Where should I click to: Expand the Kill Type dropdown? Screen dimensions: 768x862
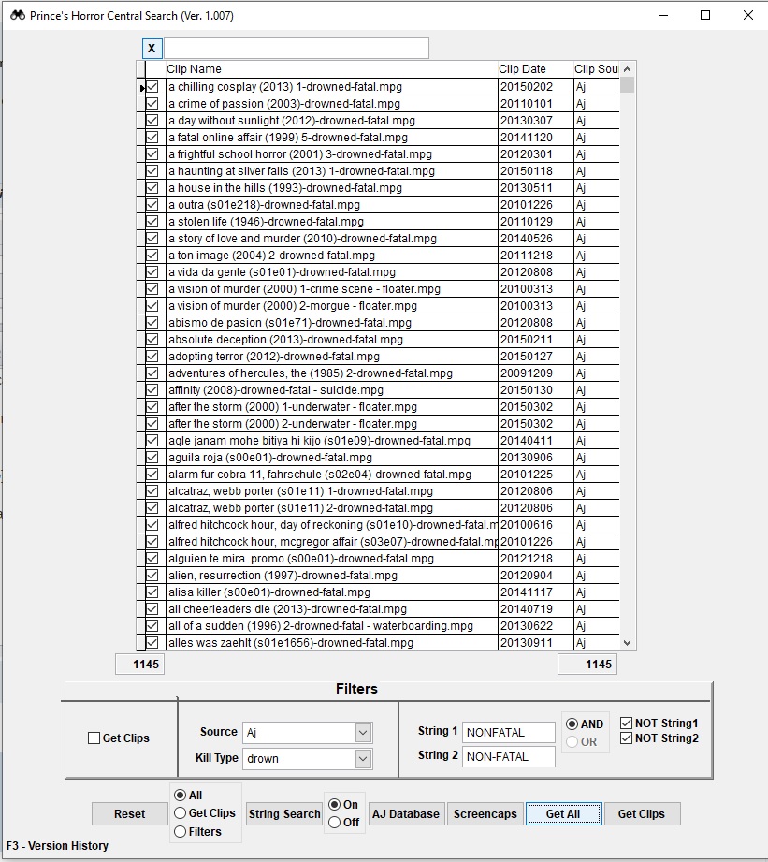point(363,759)
